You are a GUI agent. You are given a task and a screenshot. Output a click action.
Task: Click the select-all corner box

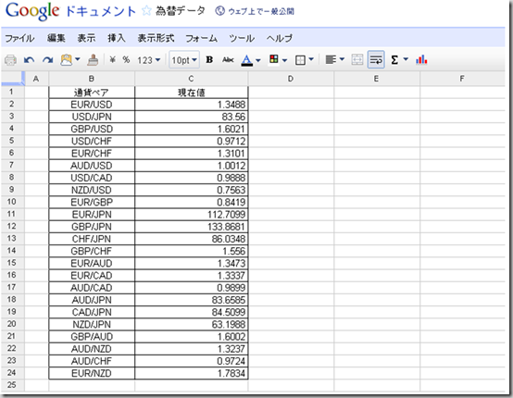[12, 79]
